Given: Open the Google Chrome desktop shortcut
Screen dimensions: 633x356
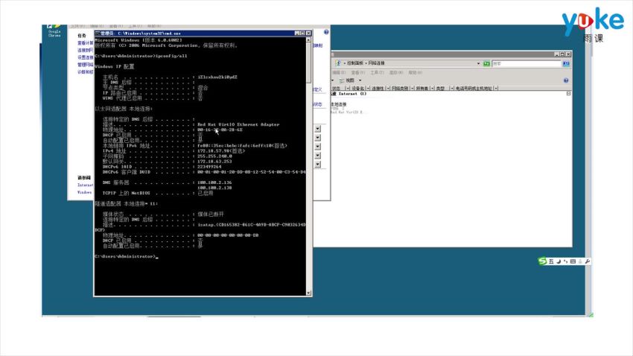Looking at the screenshot, I should pyautogui.click(x=54, y=31).
